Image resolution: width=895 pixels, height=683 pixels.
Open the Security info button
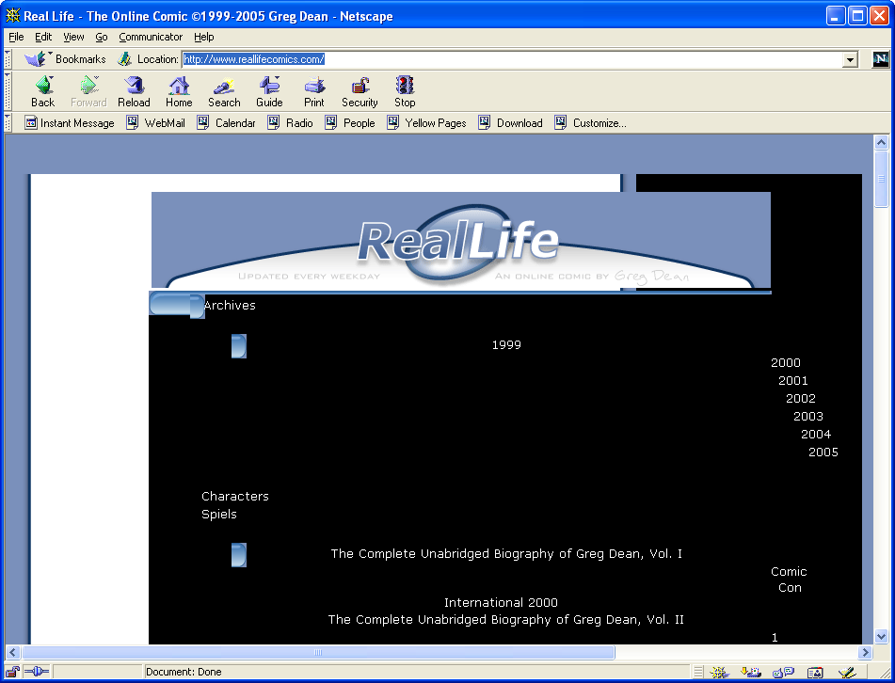click(x=360, y=92)
